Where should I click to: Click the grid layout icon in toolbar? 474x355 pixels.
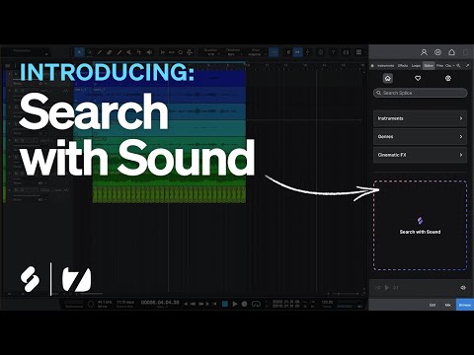point(358,52)
